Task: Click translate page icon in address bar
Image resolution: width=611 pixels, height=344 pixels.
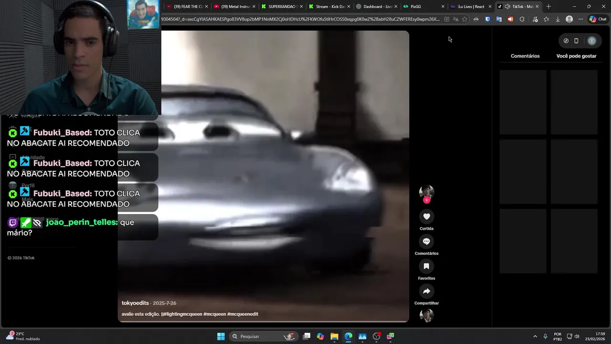Action: (x=456, y=19)
